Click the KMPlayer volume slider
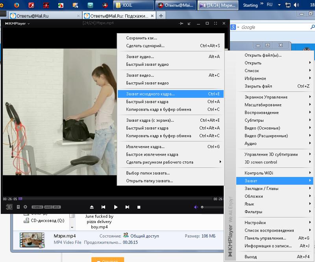This screenshot has width=315, height=262. (x=212, y=207)
